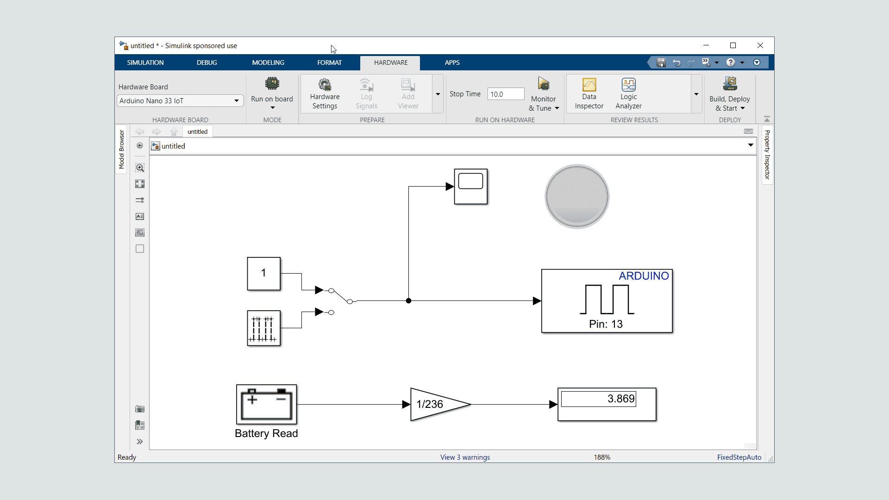
Task: Click the Monitor & Tune icon
Action: pyautogui.click(x=544, y=84)
